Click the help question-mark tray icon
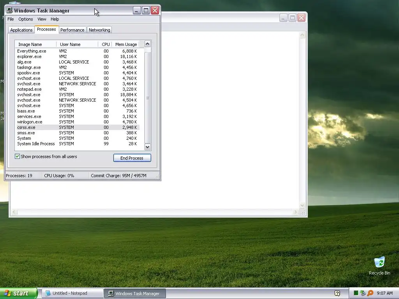This screenshot has height=299, width=399. (x=337, y=294)
